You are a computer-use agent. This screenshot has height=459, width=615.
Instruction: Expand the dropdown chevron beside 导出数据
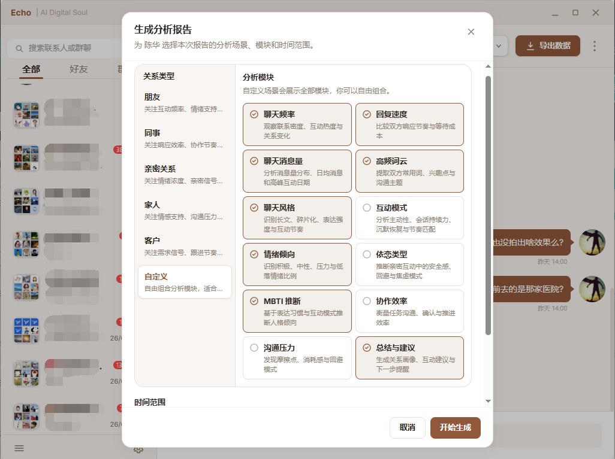click(x=499, y=46)
